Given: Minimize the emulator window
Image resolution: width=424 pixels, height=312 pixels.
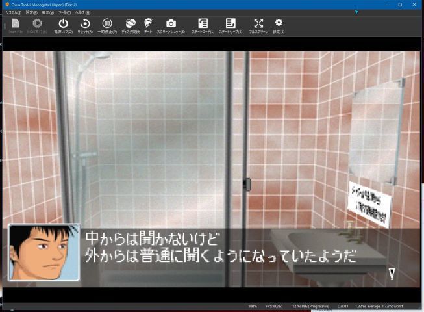Looking at the screenshot, I should pos(386,5).
